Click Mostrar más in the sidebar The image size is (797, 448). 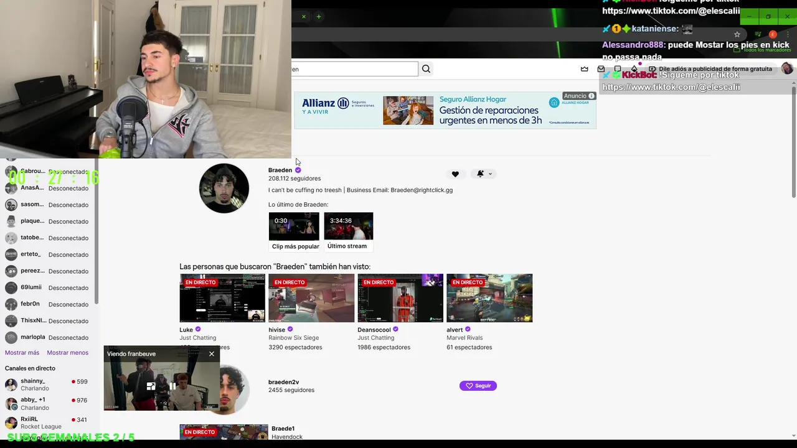(22, 353)
